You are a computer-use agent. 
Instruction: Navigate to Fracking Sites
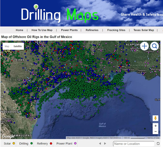click(x=116, y=30)
